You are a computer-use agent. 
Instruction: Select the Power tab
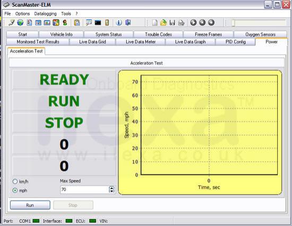[x=271, y=41]
